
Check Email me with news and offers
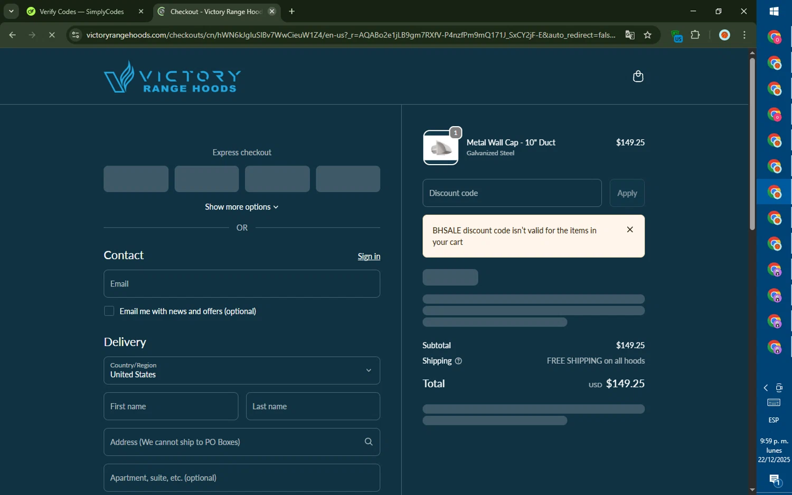(x=109, y=311)
